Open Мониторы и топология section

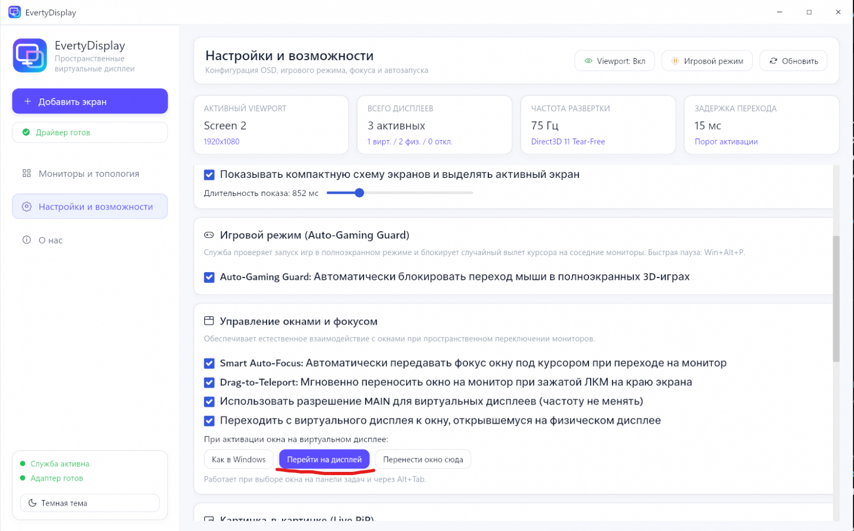[90, 174]
